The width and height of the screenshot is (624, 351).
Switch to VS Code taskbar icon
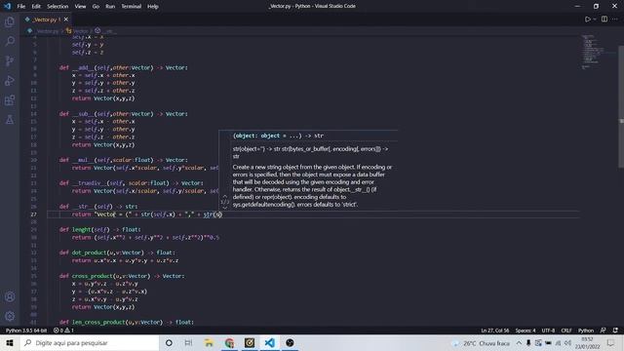click(x=269, y=342)
